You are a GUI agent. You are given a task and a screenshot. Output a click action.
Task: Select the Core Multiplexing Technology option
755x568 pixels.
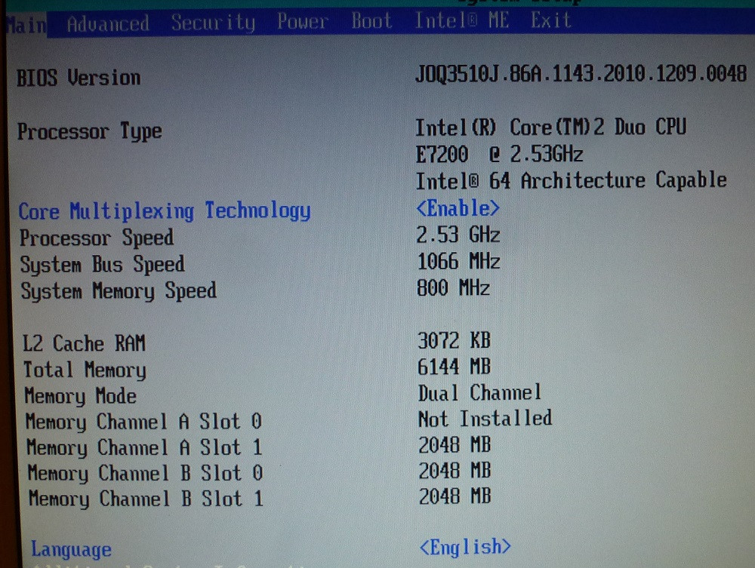pos(164,211)
